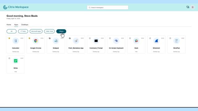Viewport: 198px width, 111px height.
Task: Open On-Screen Keyboard's three-dot menu
Action: [123, 38]
